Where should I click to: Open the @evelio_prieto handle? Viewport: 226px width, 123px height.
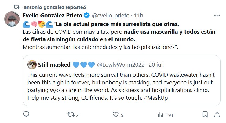tap(111, 16)
